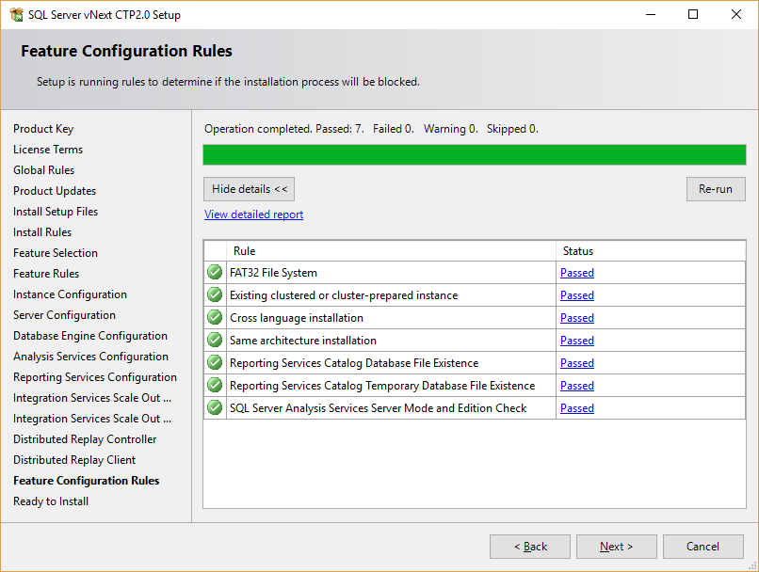Open Passed status for FAT32 File System
This screenshot has height=572, width=759.
coord(577,273)
